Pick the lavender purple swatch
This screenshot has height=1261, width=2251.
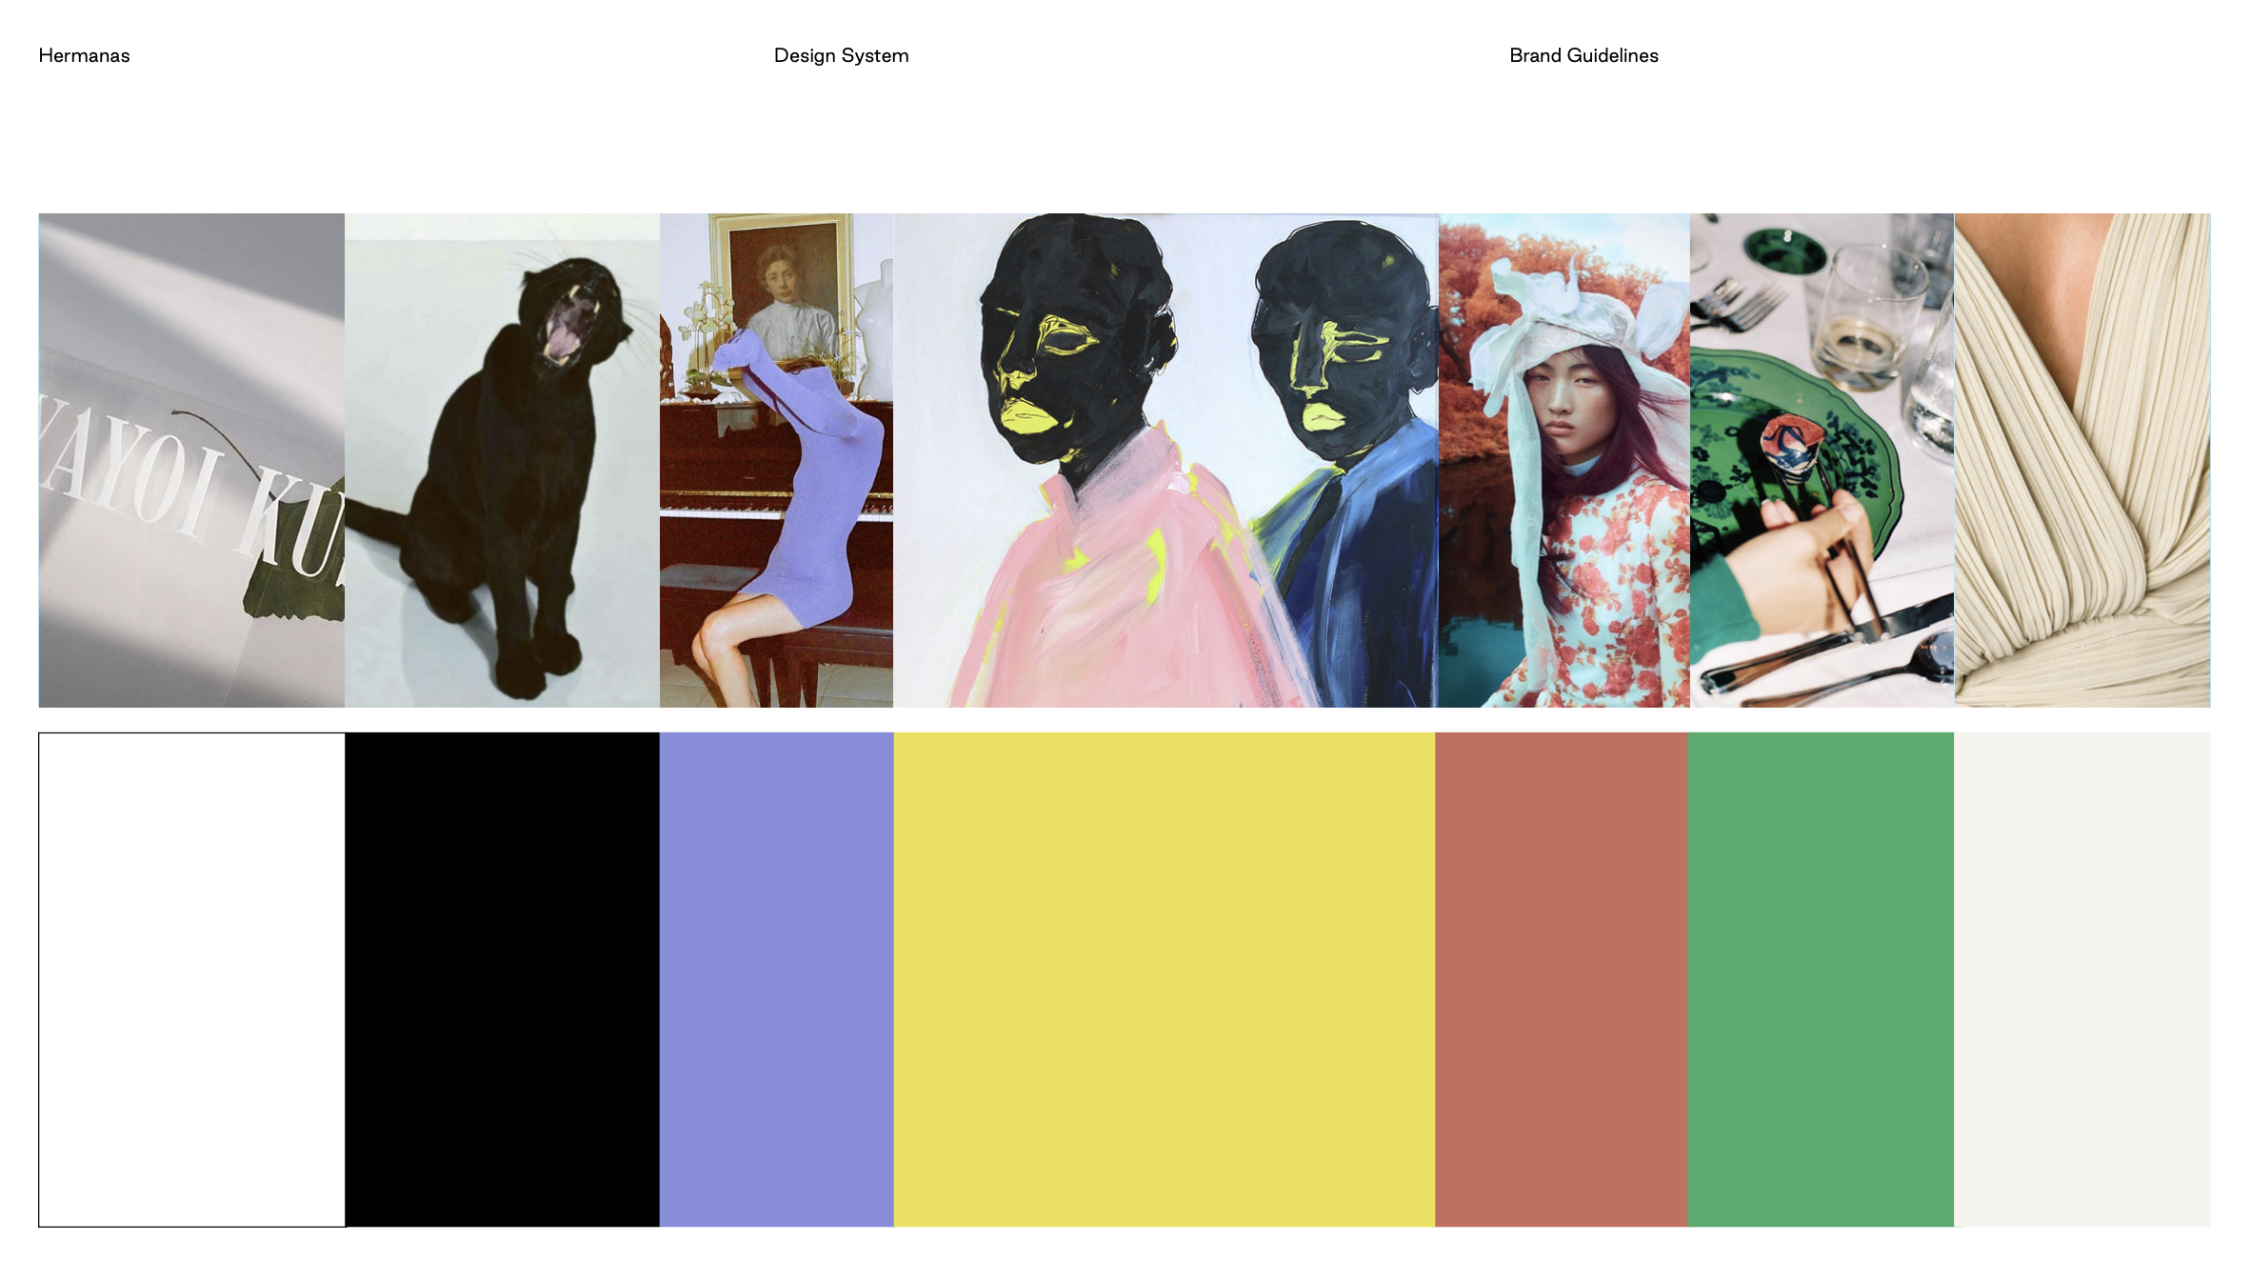coord(776,979)
